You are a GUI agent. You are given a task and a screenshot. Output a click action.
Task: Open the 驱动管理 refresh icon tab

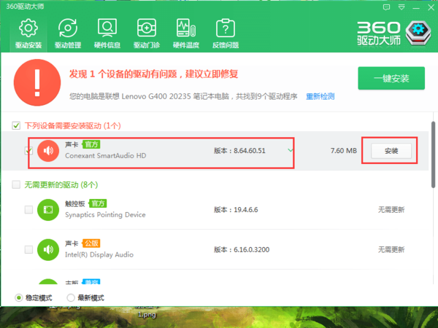pos(68,34)
